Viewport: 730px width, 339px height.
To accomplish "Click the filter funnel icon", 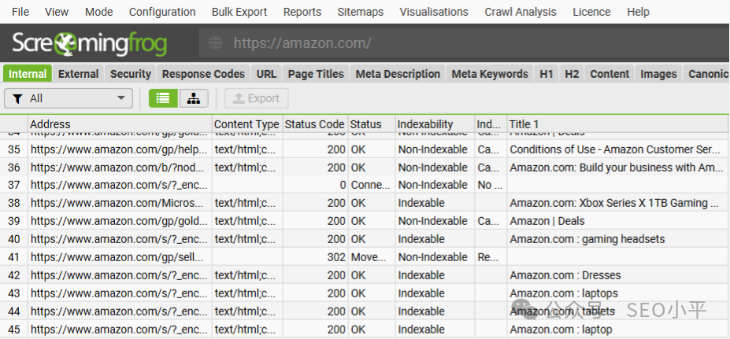I will [x=17, y=98].
